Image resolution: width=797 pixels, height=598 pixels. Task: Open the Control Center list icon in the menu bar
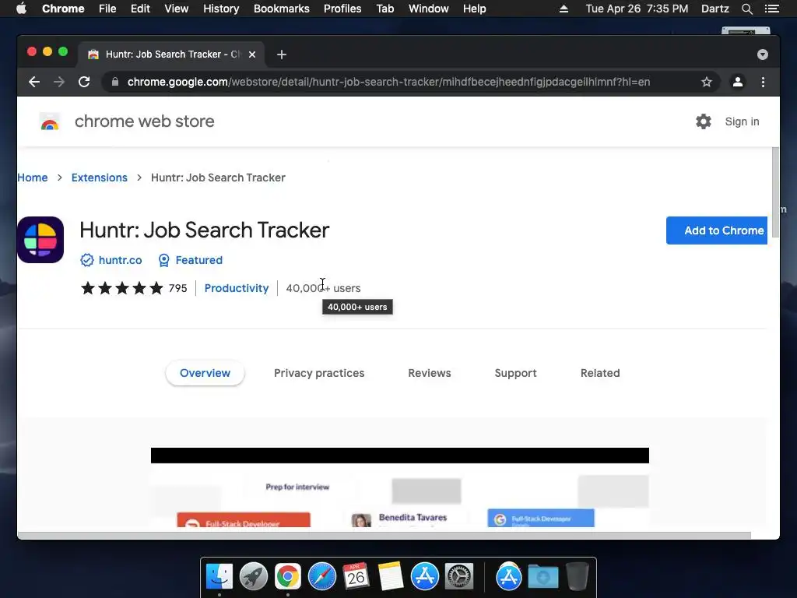[771, 9]
